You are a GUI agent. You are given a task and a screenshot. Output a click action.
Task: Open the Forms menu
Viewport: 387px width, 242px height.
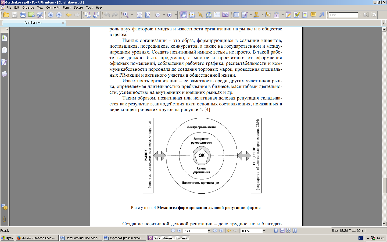[x=67, y=8]
